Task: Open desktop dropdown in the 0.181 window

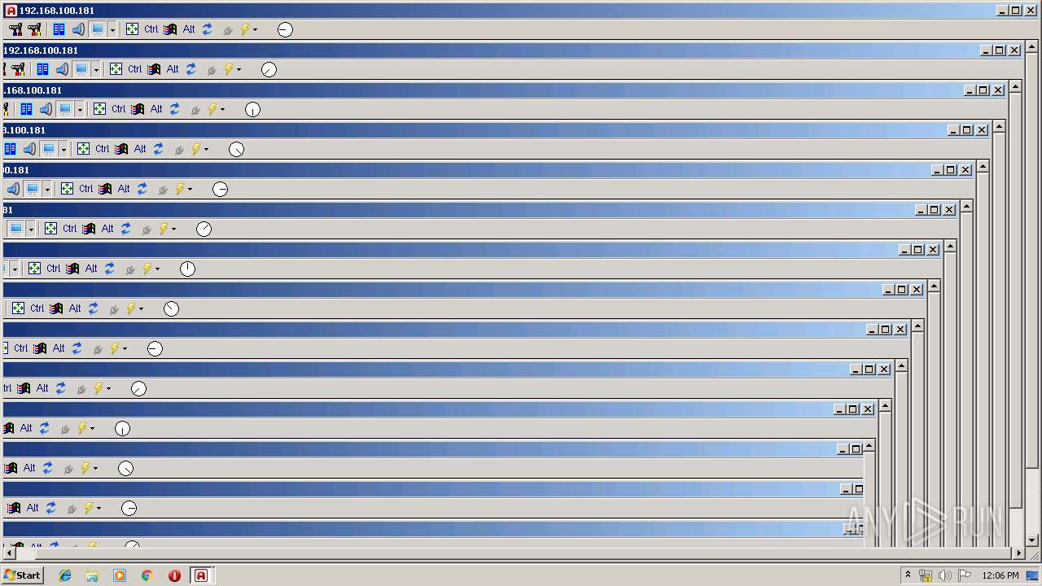Action: (x=47, y=189)
